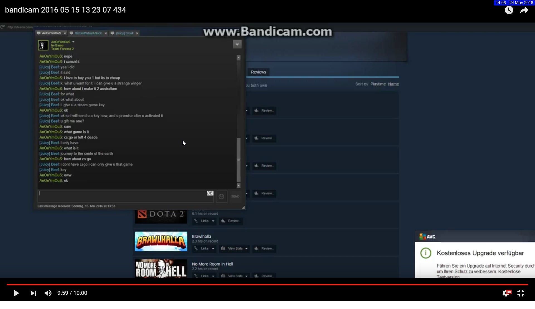Viewport: 535px width, 309px height.
Task: Exit fullscreen mode
Action: click(x=521, y=293)
